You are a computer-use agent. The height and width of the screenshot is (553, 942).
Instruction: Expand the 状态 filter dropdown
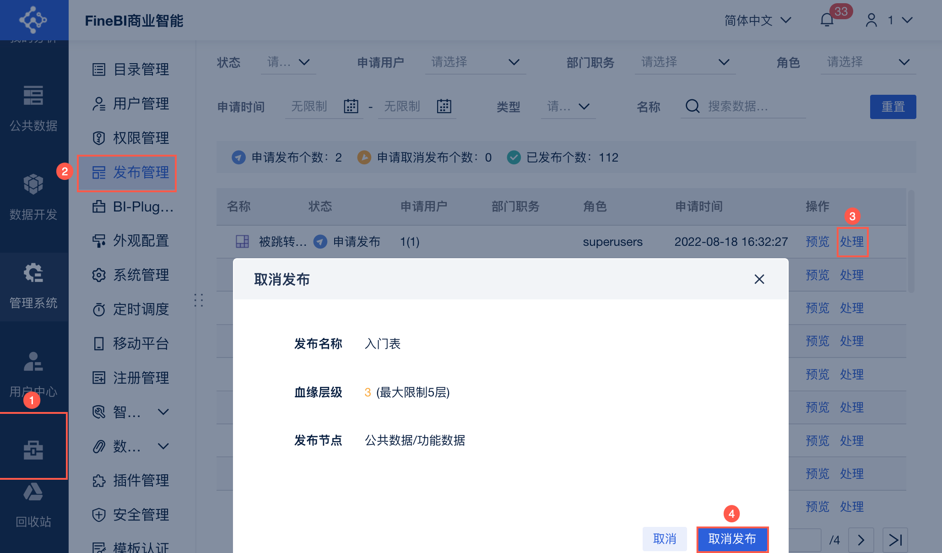[289, 62]
